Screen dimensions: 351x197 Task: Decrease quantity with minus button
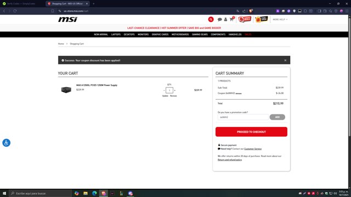click(x=164, y=90)
